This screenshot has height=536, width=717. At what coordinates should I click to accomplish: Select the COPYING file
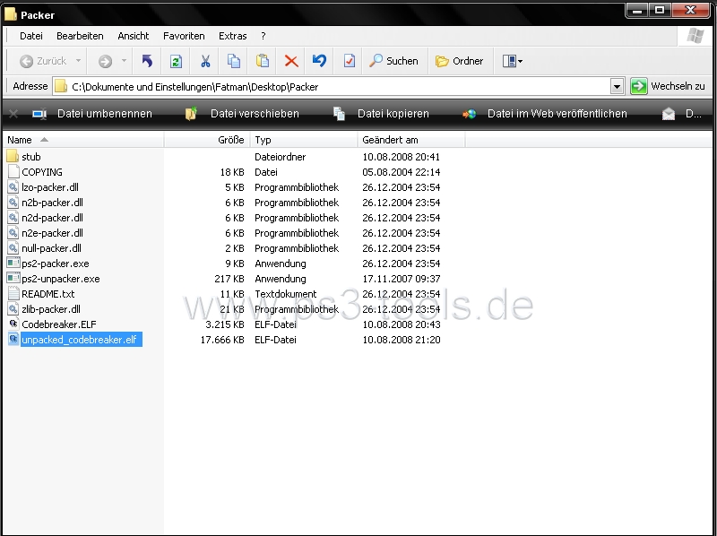coord(42,172)
